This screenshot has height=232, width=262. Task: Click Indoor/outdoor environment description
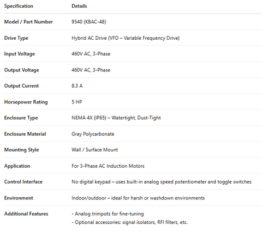(x=138, y=198)
